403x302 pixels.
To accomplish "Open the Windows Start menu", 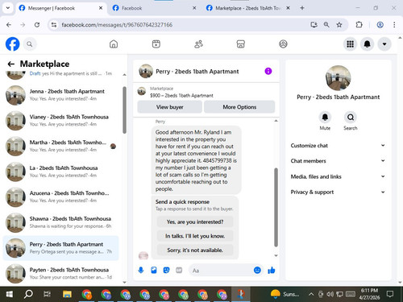I will click(x=9, y=294).
